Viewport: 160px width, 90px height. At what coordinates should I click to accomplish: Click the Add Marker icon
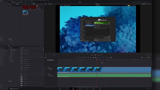pos(103,57)
